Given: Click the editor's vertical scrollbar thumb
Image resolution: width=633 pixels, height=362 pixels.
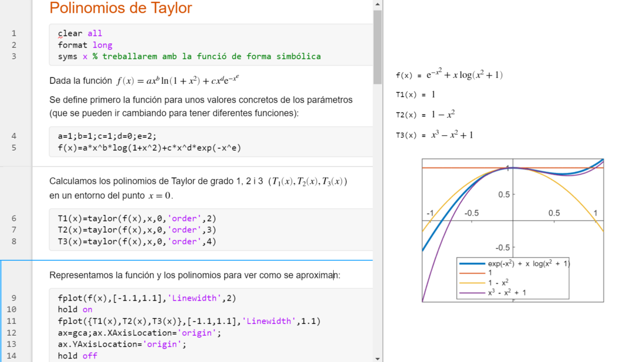Looking at the screenshot, I should (x=377, y=47).
